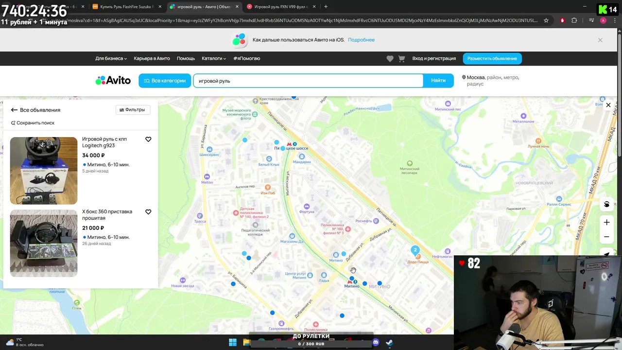Switch to the 'Купить Руль FlashFire Suzuka' tab
The width and height of the screenshot is (622, 350).
click(x=126, y=7)
